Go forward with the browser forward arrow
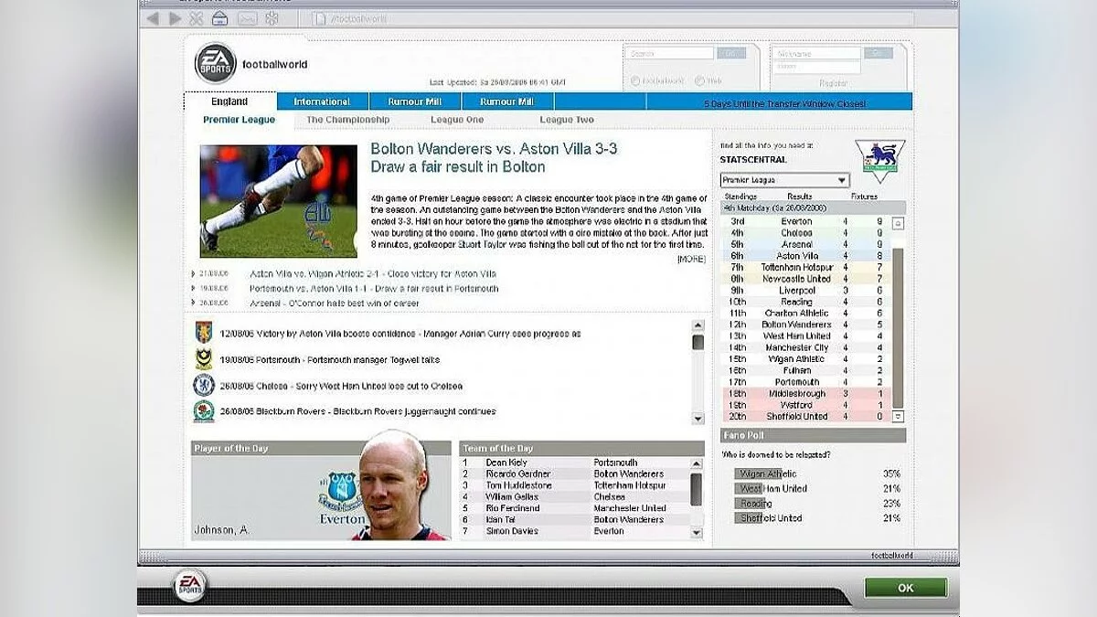This screenshot has height=617, width=1097. click(x=175, y=18)
